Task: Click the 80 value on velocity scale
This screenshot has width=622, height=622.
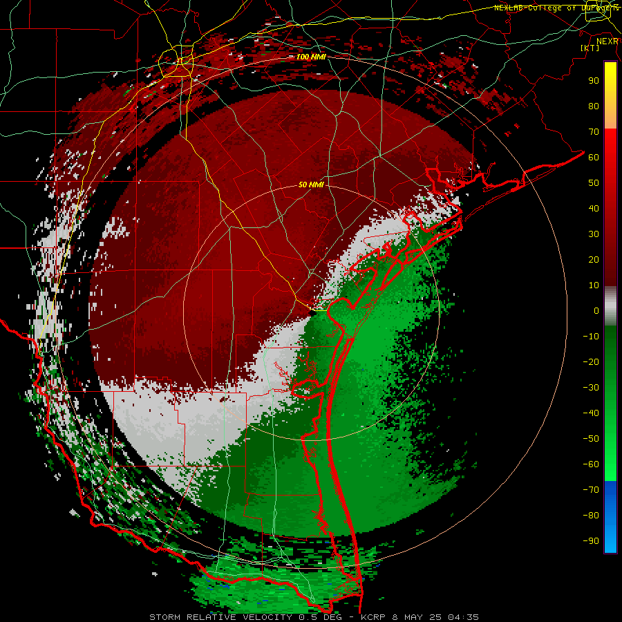Action: 594,106
